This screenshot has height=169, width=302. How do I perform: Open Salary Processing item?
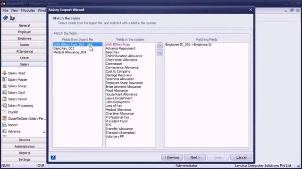20,106
